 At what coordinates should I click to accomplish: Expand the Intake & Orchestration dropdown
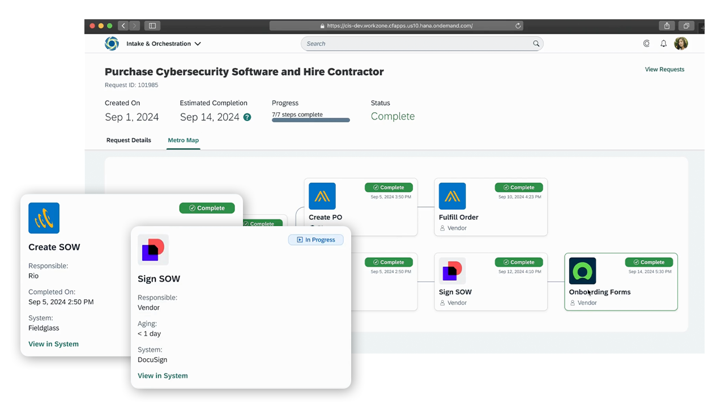pos(198,44)
